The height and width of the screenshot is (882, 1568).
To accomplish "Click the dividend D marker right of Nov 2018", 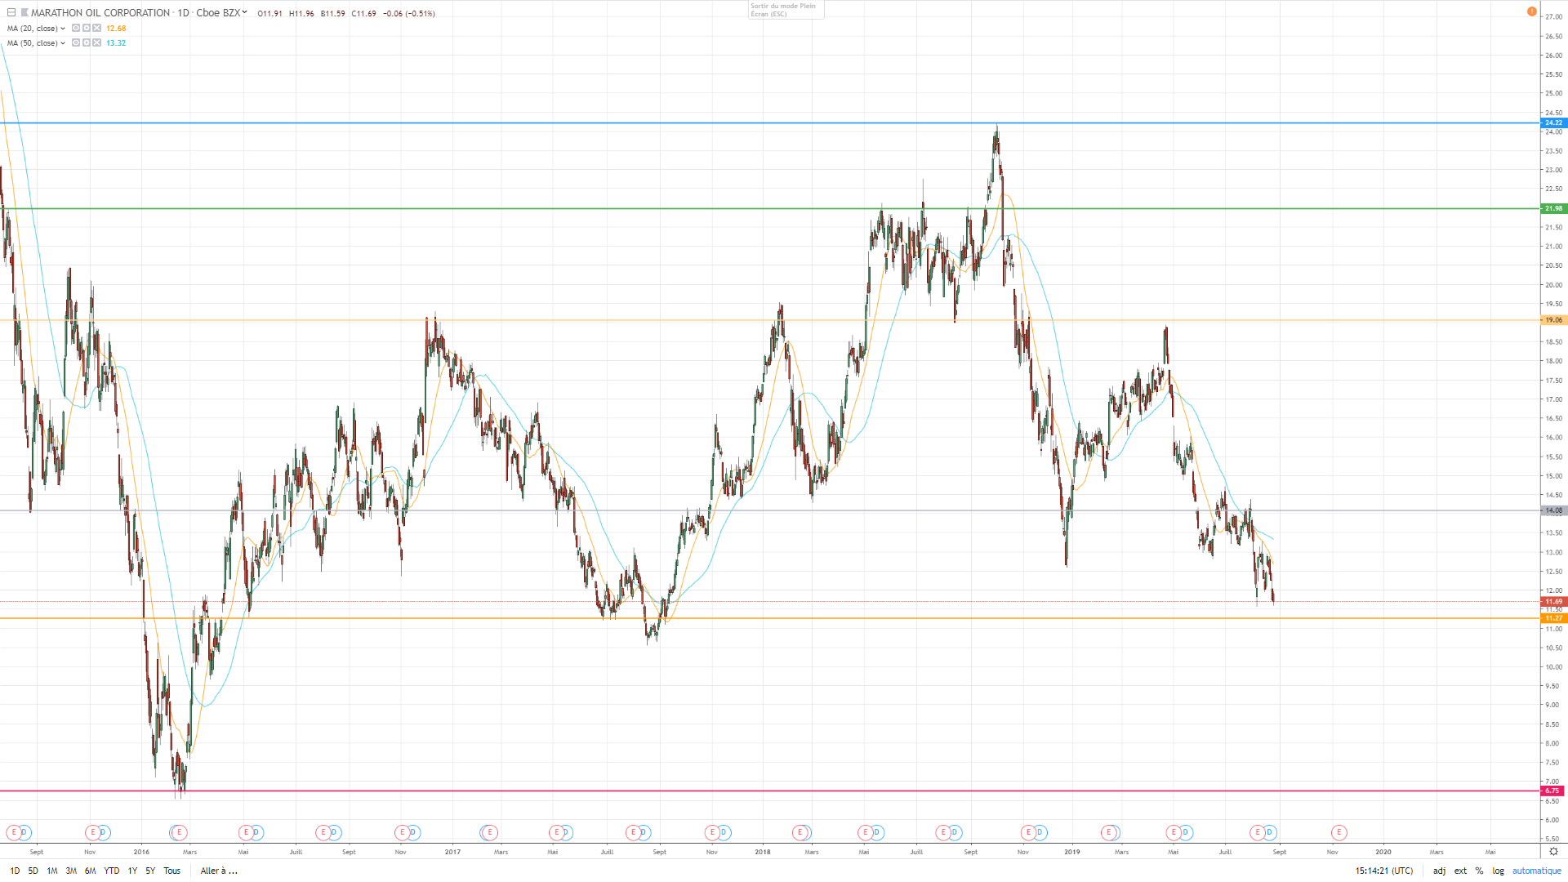I will (1040, 833).
